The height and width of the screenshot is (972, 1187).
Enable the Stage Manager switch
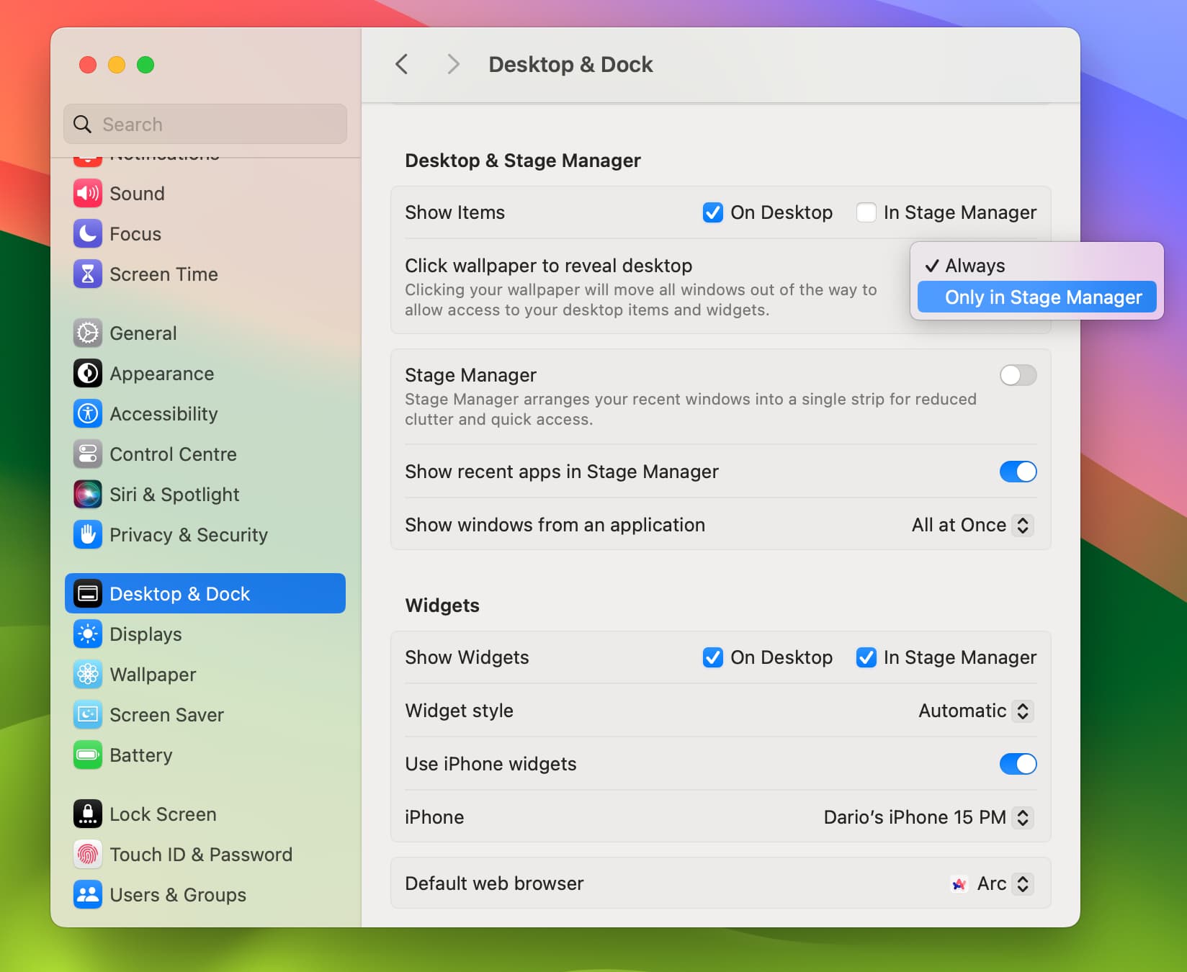point(1018,375)
